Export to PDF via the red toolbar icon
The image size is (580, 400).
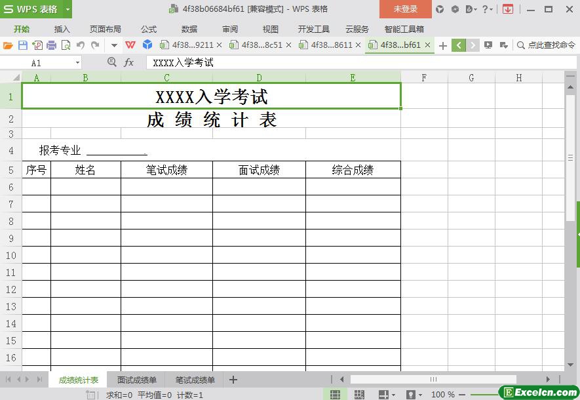[x=37, y=45]
